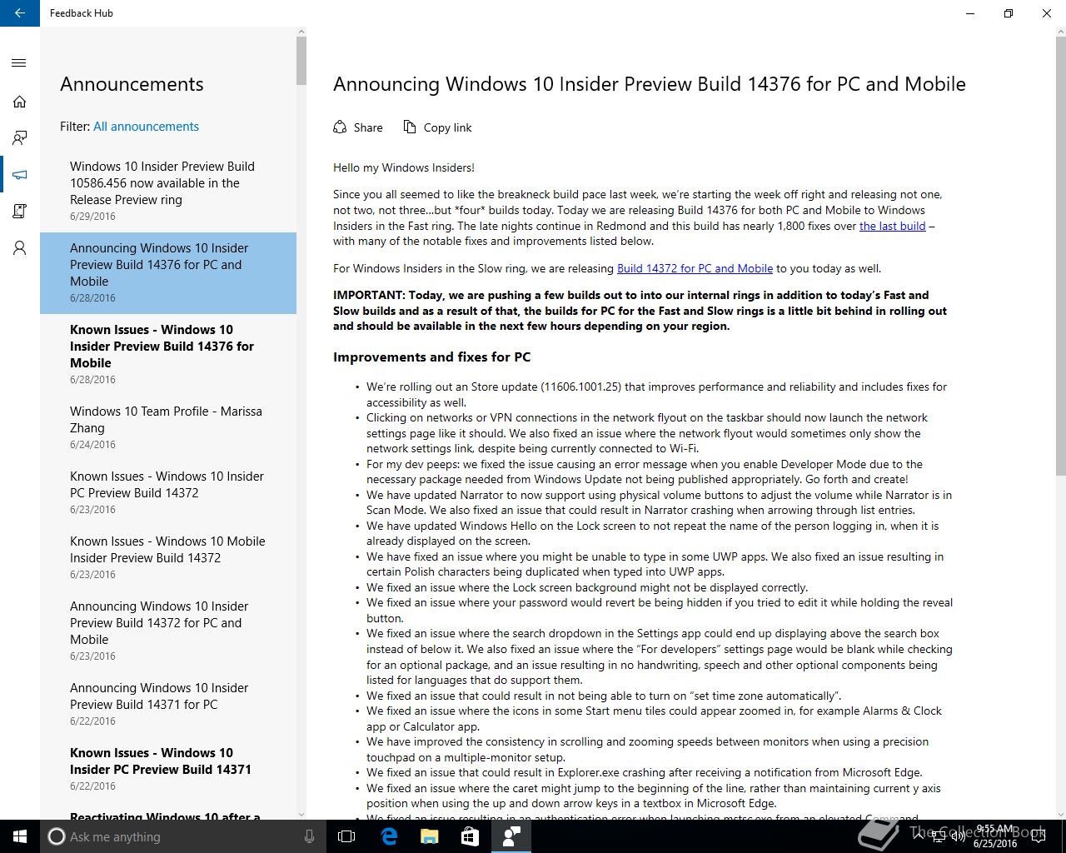Open 'Build 14372 for PC and Mobile' link
Viewport: 1066px width, 853px height.
click(695, 268)
